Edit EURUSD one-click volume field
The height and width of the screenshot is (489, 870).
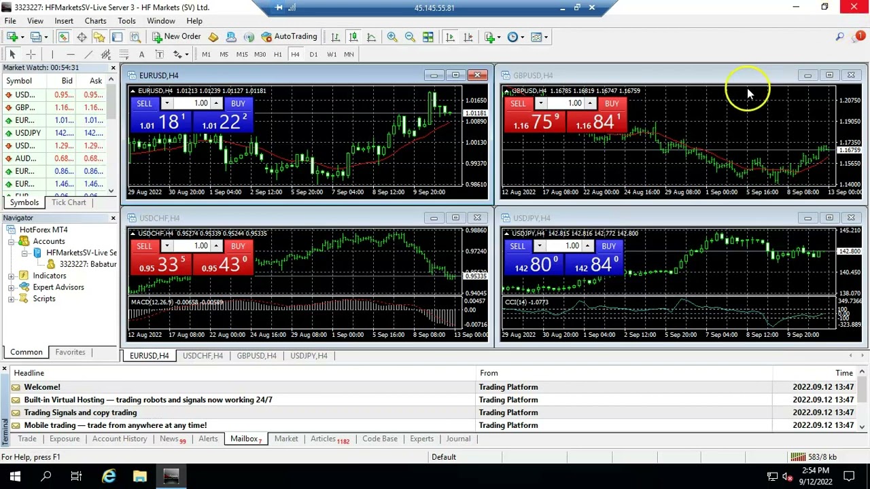192,103
